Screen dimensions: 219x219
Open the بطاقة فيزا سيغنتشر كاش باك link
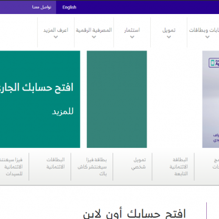point(92,167)
